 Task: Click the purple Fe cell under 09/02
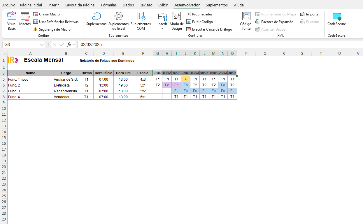pos(167,85)
